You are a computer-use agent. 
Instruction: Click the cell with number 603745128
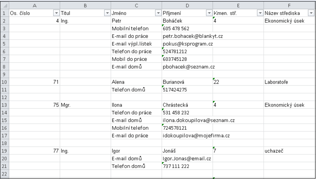tap(187, 59)
